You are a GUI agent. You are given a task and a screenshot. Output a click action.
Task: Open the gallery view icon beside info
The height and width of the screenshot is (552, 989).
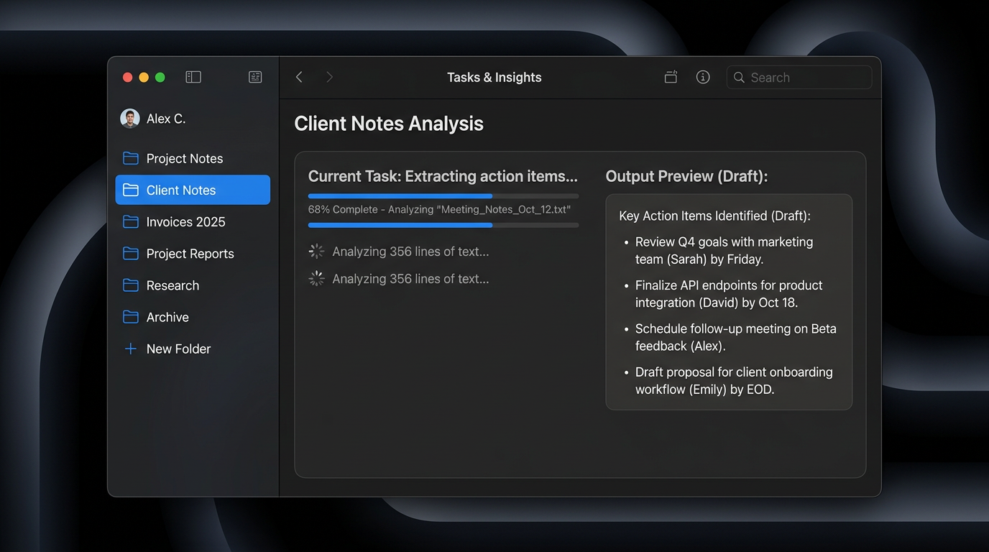pyautogui.click(x=671, y=77)
